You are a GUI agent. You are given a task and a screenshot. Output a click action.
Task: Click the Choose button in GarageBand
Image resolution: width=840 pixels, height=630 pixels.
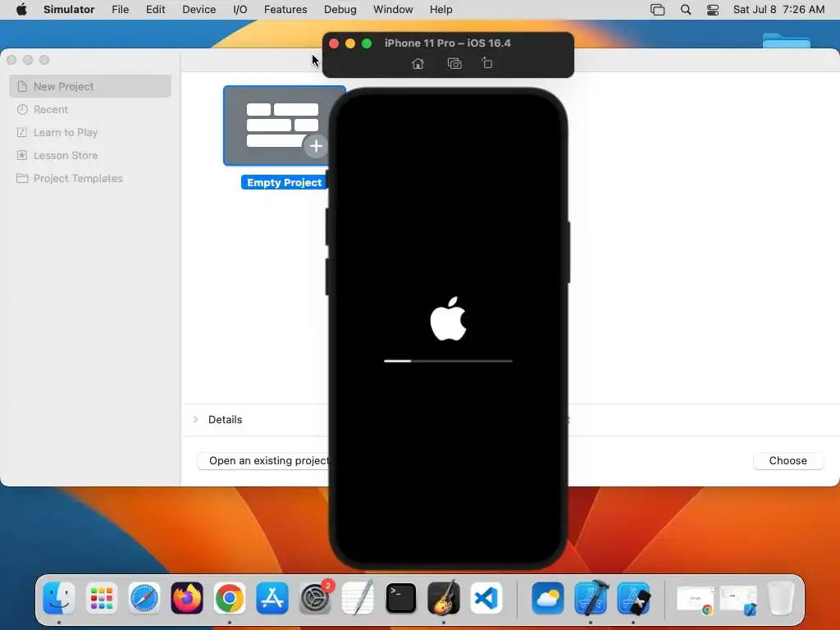click(788, 461)
